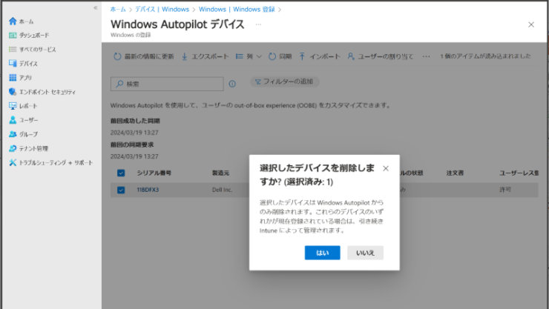The width and height of the screenshot is (549, 309).
Task: Open the Dashboard (ダッシュボード) sidebar item
Action: (x=29, y=36)
